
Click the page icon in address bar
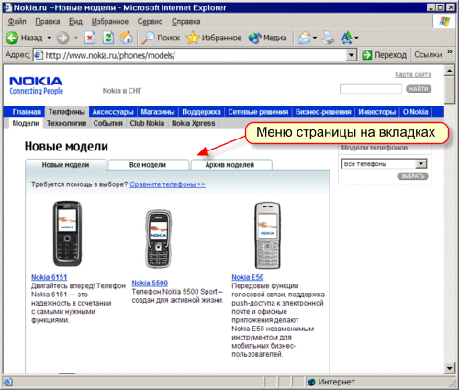(39, 55)
